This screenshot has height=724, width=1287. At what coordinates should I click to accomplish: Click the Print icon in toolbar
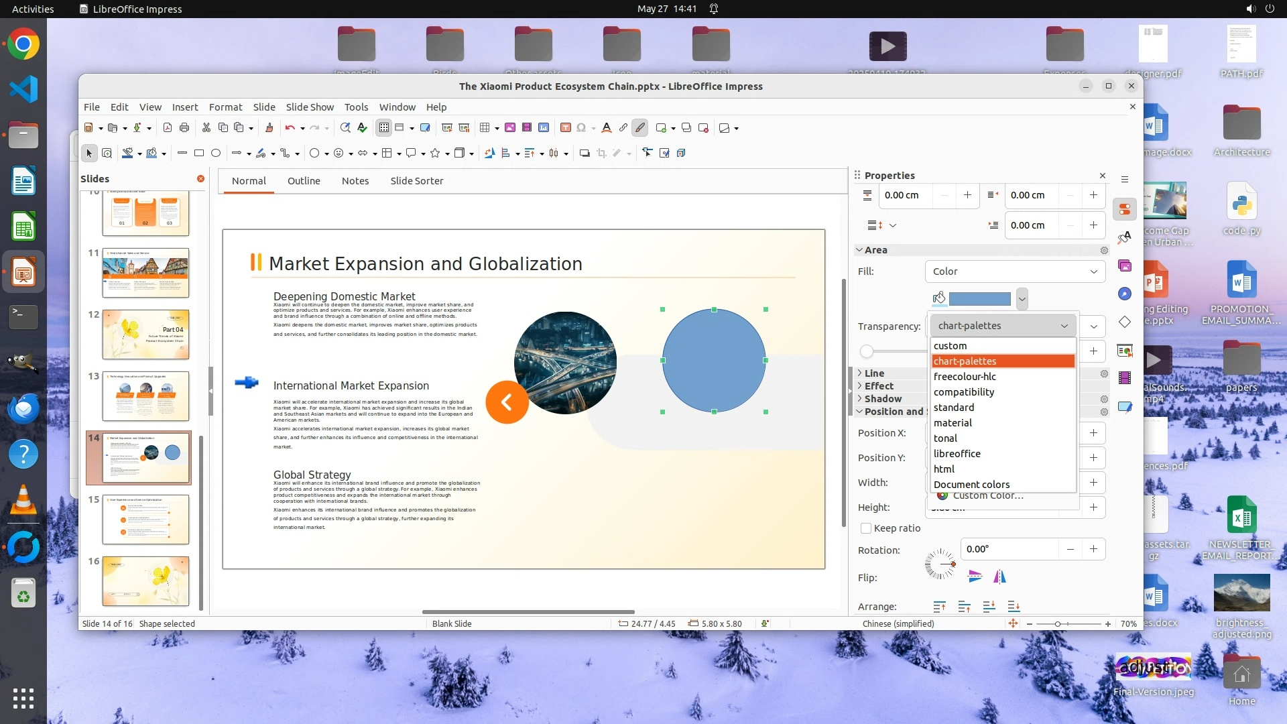click(184, 127)
